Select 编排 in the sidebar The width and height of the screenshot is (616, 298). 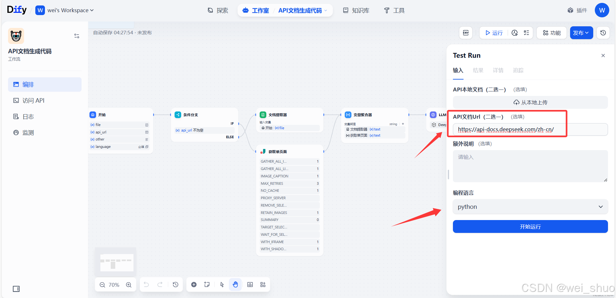click(x=45, y=84)
